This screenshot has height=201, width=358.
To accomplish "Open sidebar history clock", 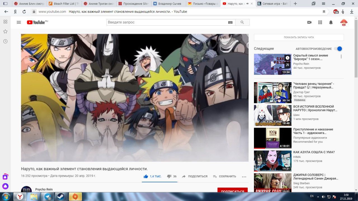I will pos(5,41).
